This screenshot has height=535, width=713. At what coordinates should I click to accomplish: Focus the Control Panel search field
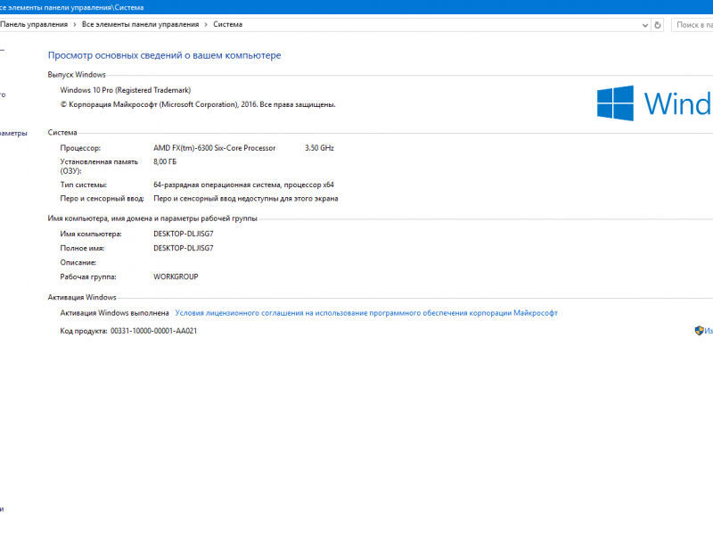point(693,25)
